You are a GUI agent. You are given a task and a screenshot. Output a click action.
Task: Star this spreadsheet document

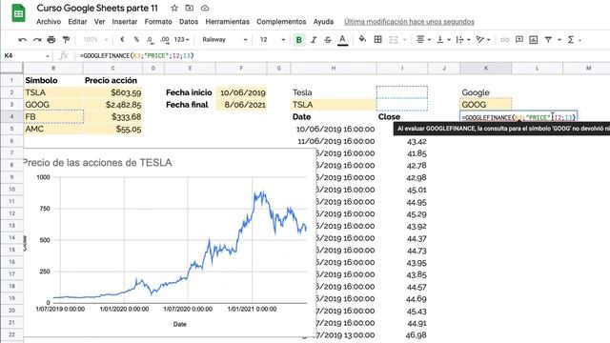[174, 8]
